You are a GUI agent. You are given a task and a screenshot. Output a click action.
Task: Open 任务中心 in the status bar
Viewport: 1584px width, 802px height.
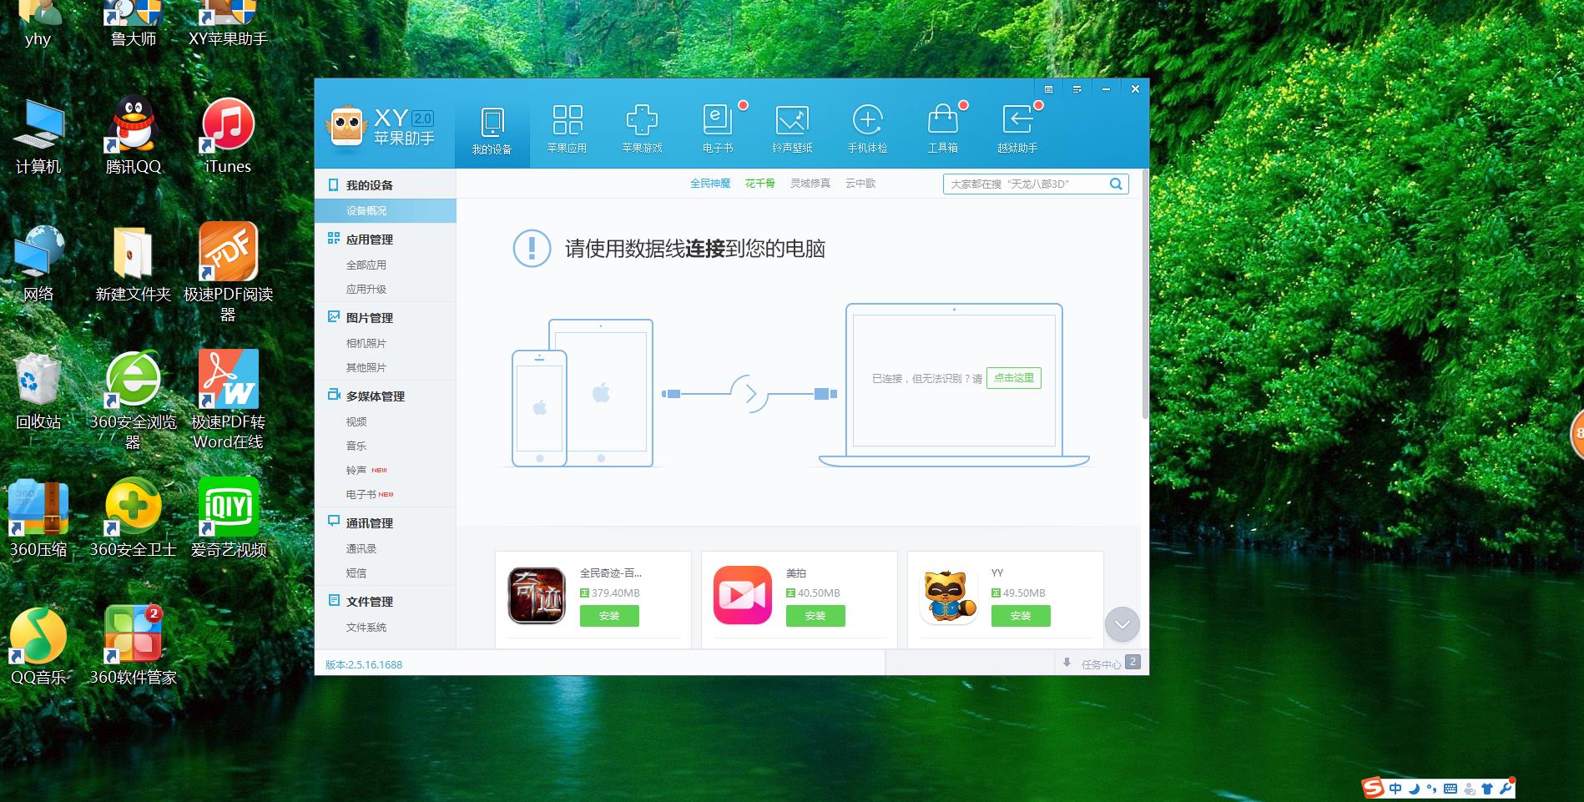[x=1102, y=664]
